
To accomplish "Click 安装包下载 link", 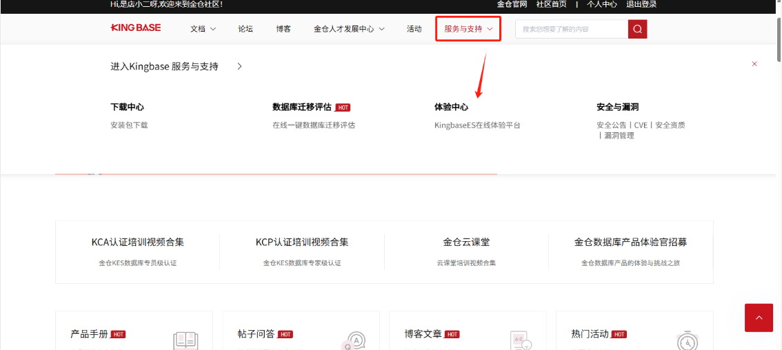I will click(129, 125).
